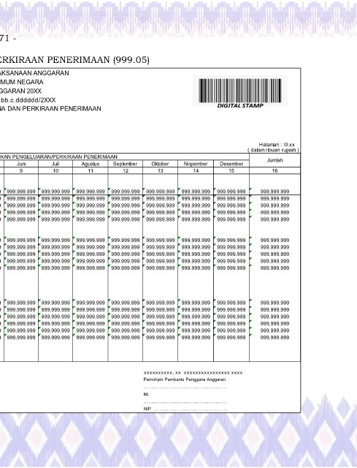The height and width of the screenshot is (468, 357).
Task: Click the place-and-date placeholder "xxxxxxxxxx, xx" line
Action: tap(193, 373)
